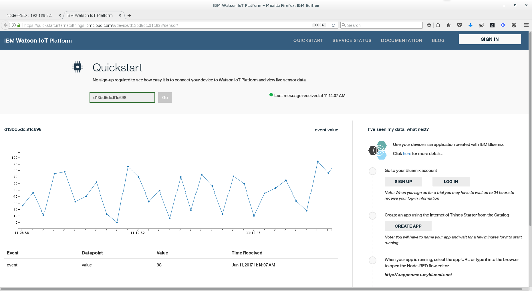The height and width of the screenshot is (291, 532).
Task: Click the 'Datapoint' column header
Action: tap(92, 253)
